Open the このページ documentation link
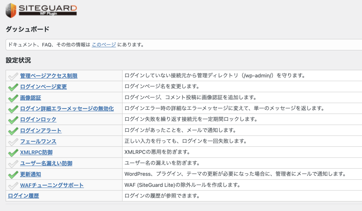The width and height of the screenshot is (362, 211). [104, 45]
